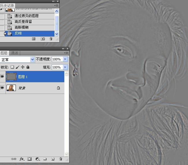
Task: Switch to the 通道 tab
Action: (x=14, y=53)
